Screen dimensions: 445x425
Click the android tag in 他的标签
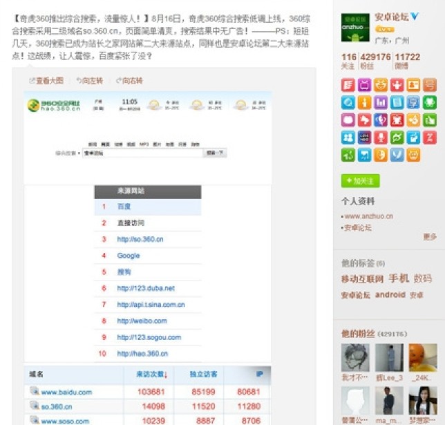pos(390,295)
